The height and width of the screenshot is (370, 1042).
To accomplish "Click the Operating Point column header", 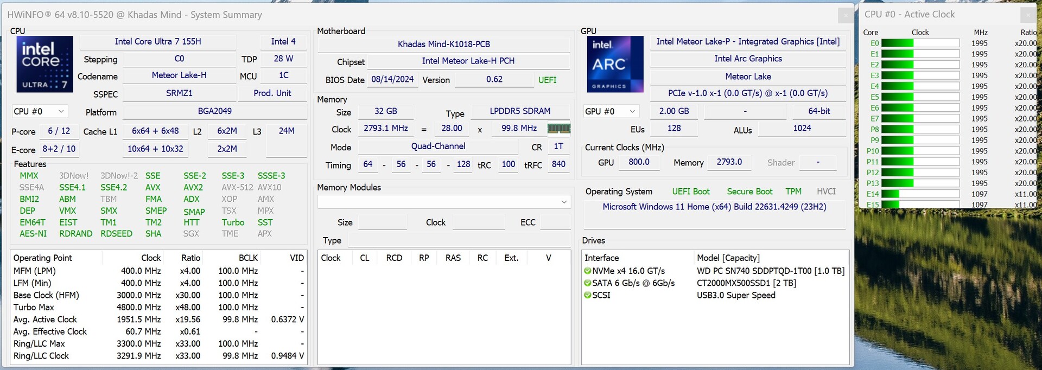I will [43, 258].
